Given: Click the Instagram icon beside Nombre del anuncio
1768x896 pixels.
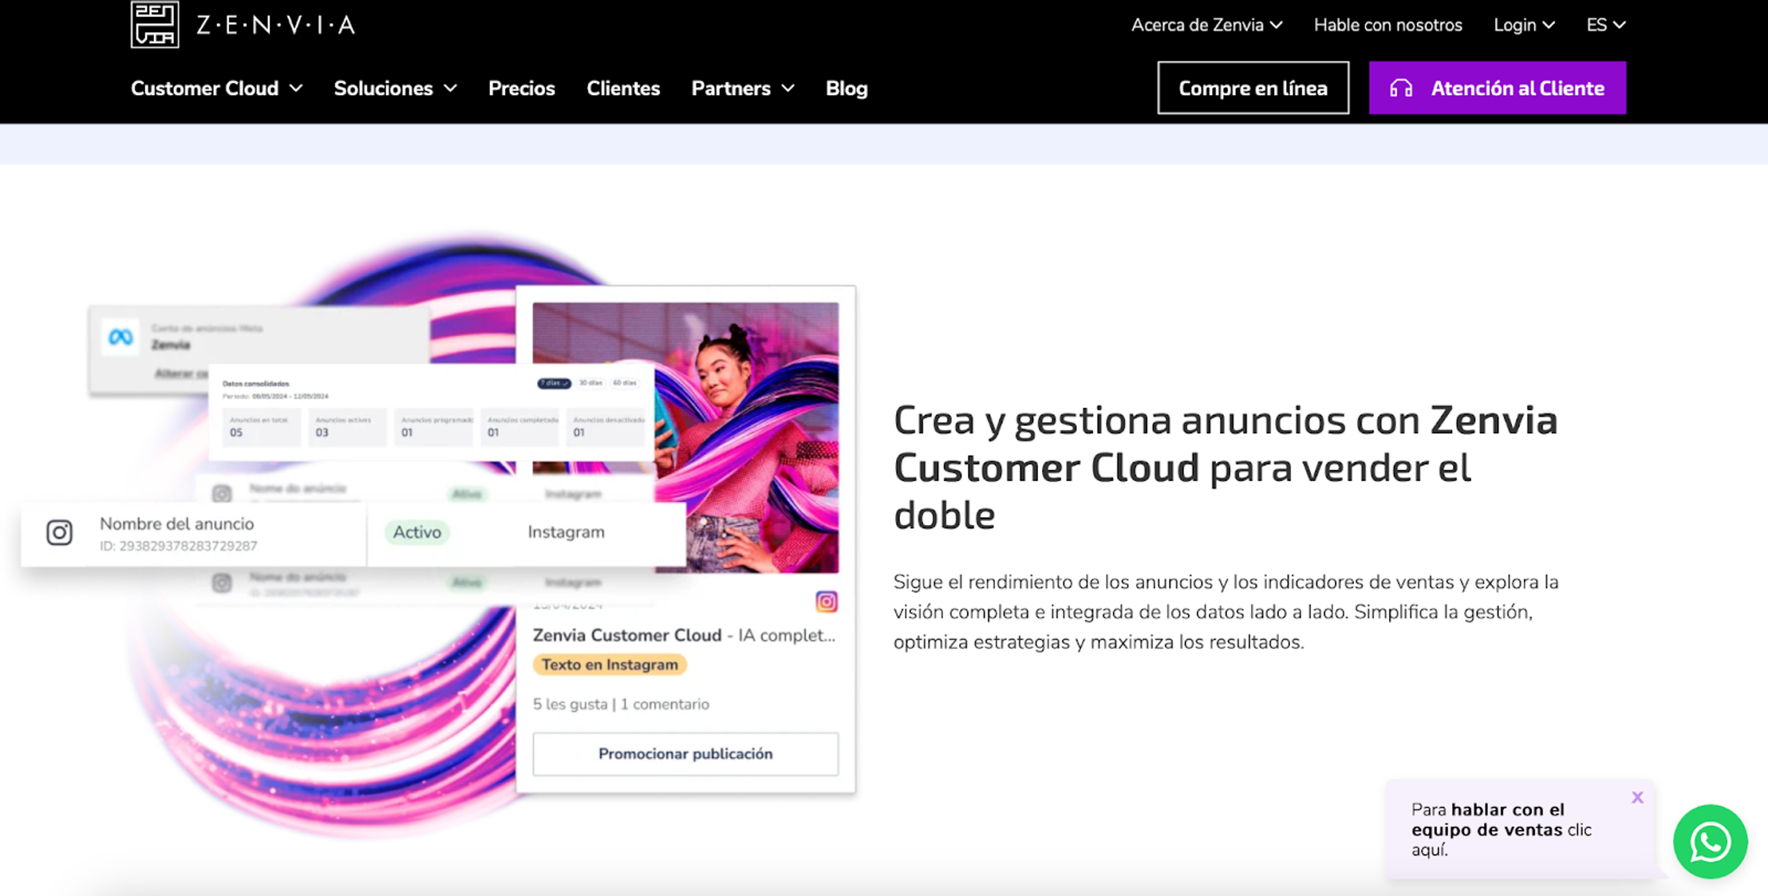Looking at the screenshot, I should [60, 532].
